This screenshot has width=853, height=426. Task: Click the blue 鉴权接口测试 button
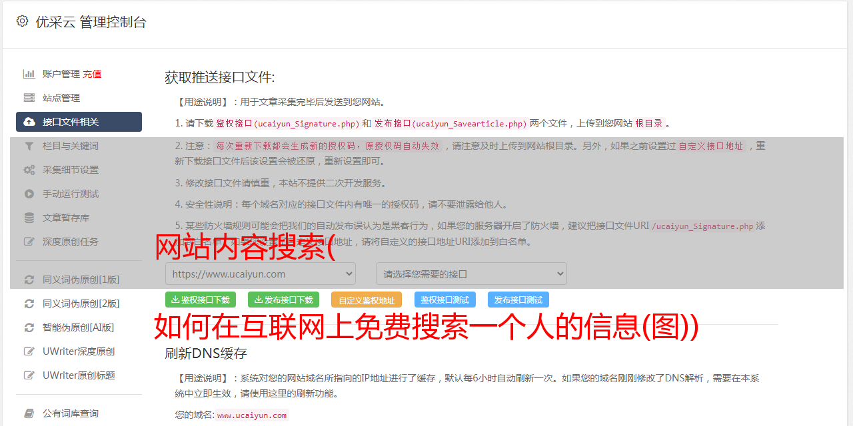tap(445, 300)
